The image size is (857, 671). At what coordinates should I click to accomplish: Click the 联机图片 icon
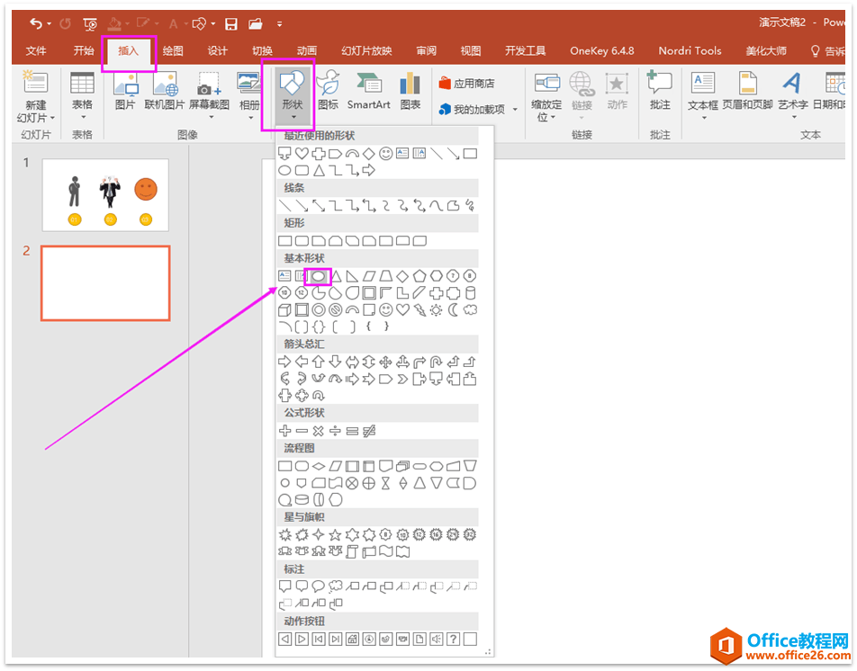pos(165,92)
